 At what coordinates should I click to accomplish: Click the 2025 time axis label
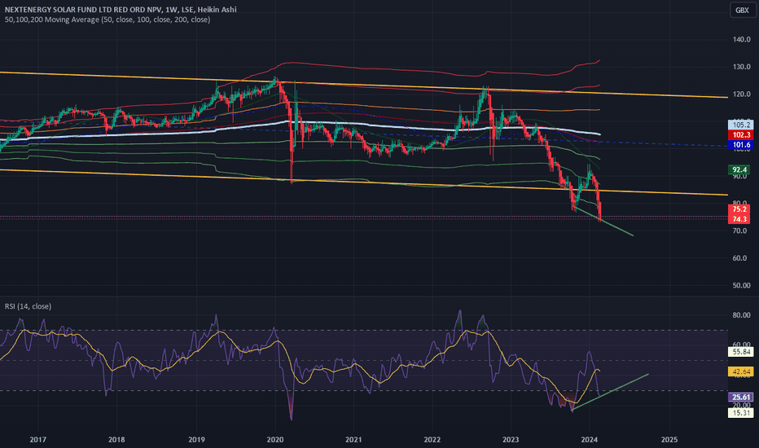[x=669, y=440]
